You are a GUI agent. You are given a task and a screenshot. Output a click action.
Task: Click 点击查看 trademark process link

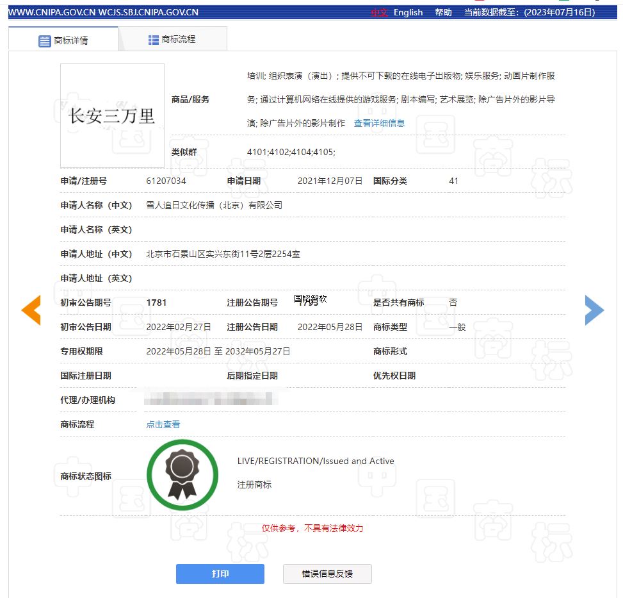(x=163, y=424)
